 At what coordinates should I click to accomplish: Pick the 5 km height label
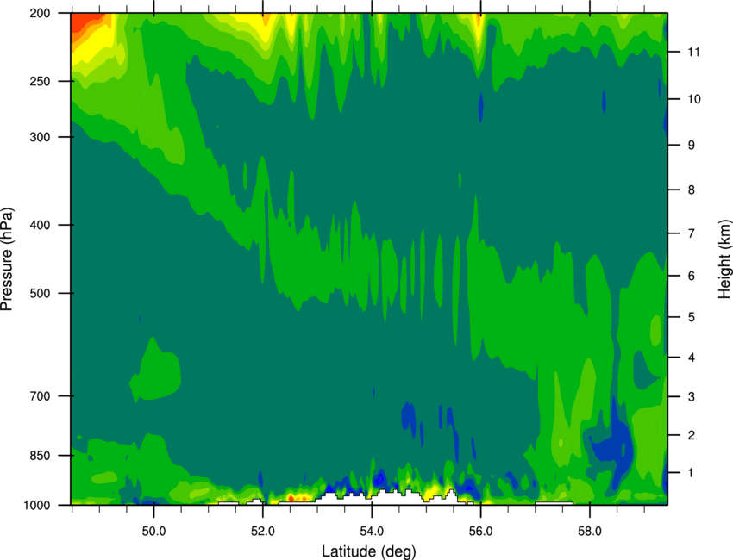click(692, 318)
